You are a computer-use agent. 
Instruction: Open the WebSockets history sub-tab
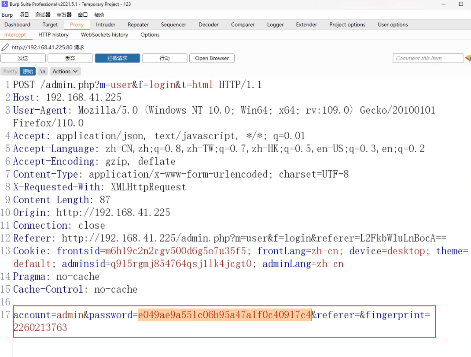(104, 35)
